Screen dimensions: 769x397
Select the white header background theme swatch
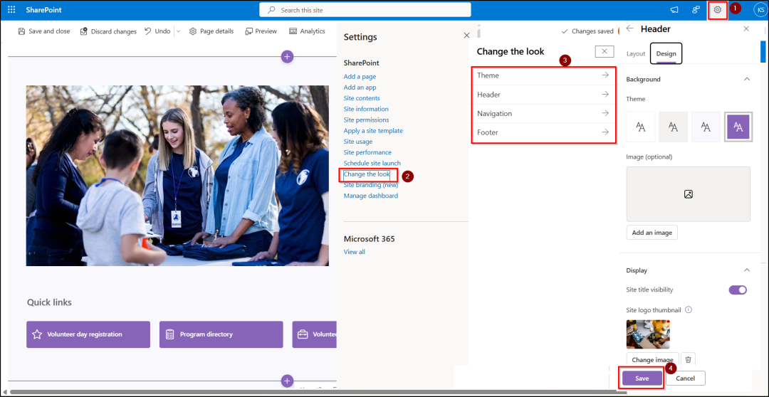pyautogui.click(x=641, y=127)
